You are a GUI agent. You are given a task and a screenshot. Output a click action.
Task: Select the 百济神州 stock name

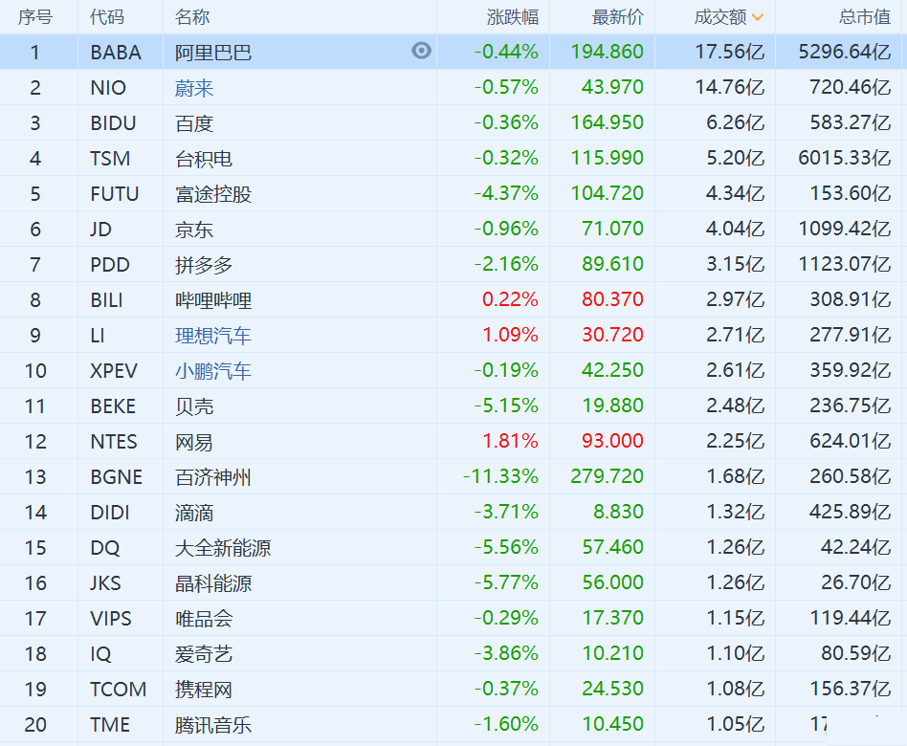(x=213, y=477)
